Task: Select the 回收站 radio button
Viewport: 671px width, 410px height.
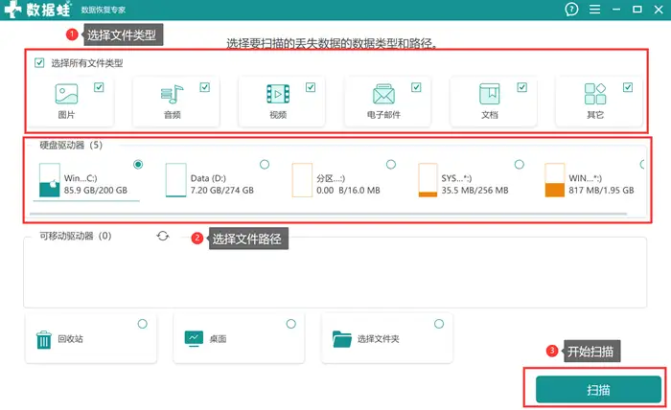Action: [143, 324]
